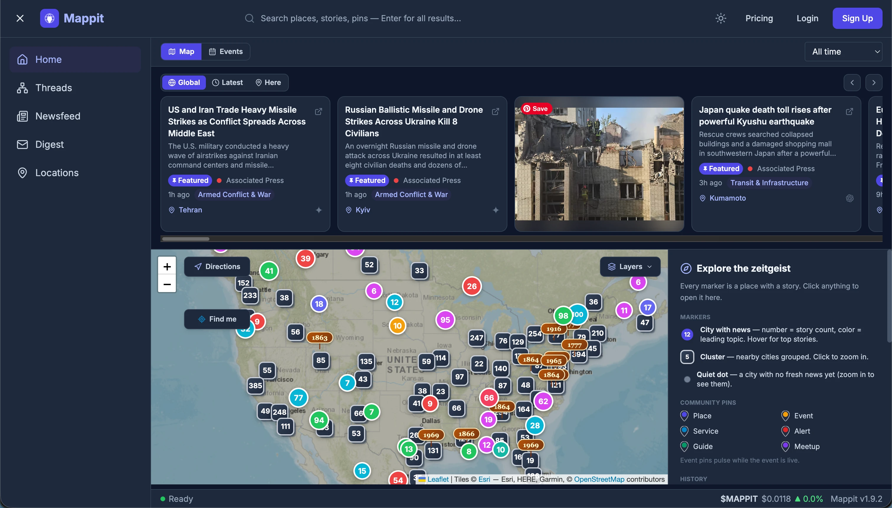Viewport: 892px width, 508px height.
Task: Open external link on Japan quake story
Action: pyautogui.click(x=850, y=111)
